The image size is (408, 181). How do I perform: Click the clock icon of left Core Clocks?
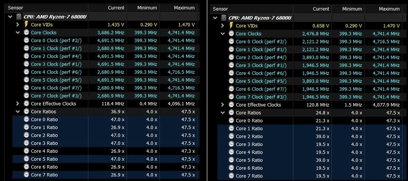coord(26,33)
